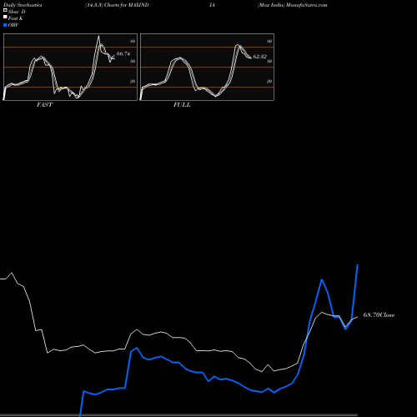This screenshot has height=417, width=417.
Task: Click the '(14,3,3) Charts for MAXIND' text
Action: tap(117, 5)
